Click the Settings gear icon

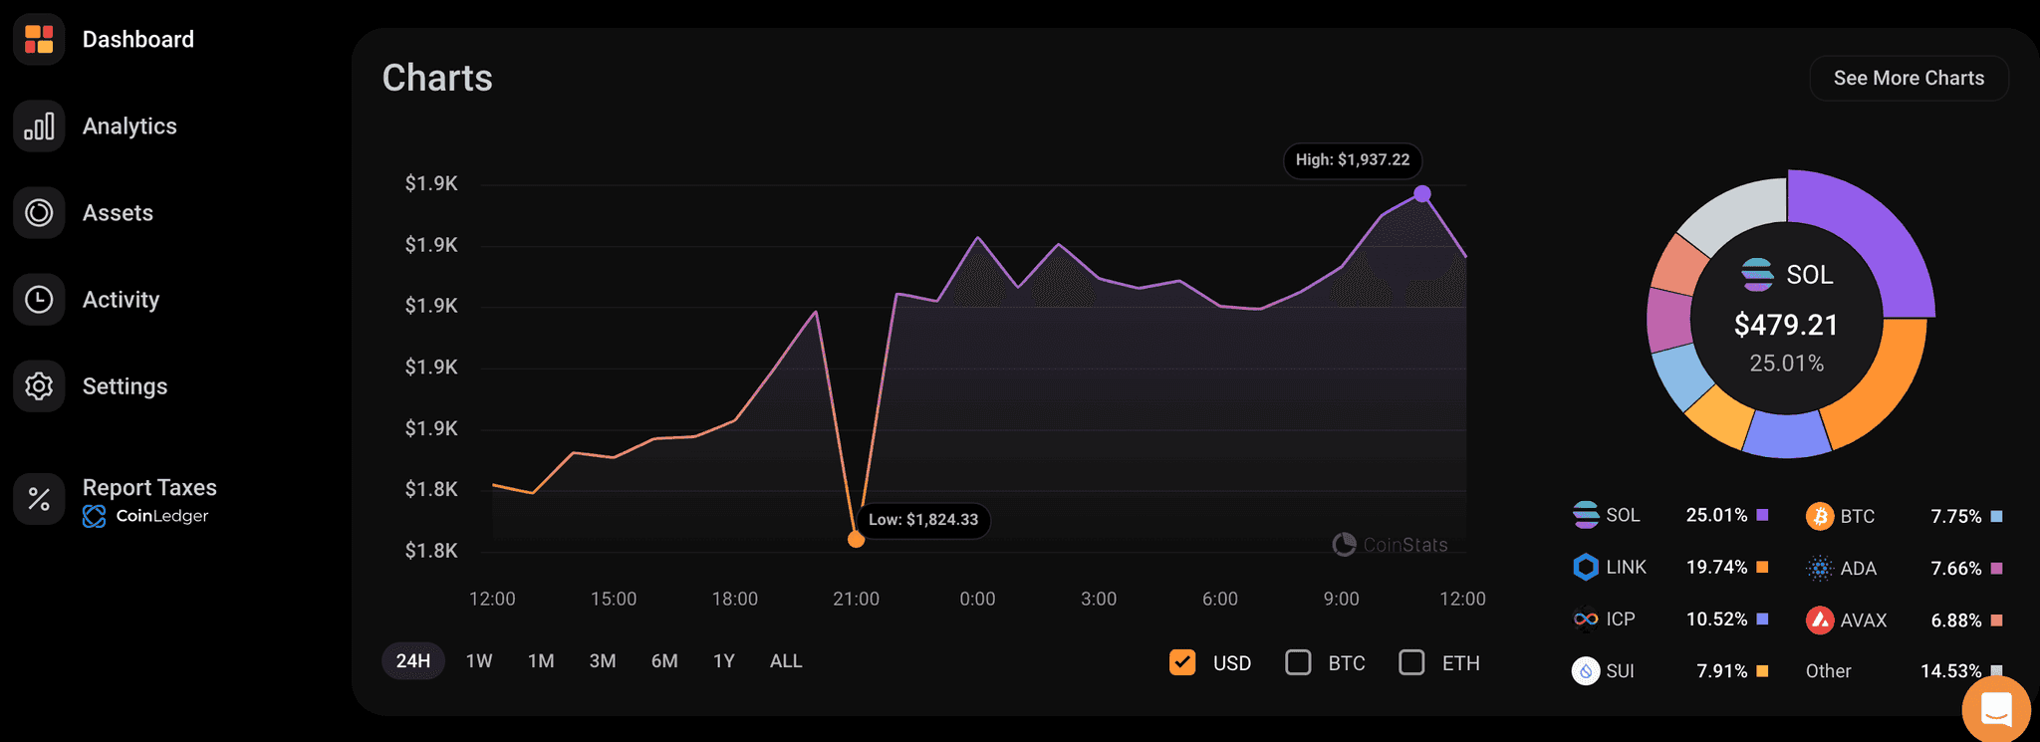click(x=39, y=386)
